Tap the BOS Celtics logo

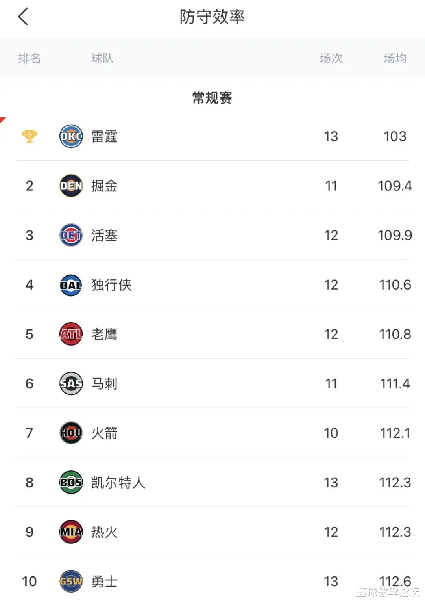[x=71, y=482]
